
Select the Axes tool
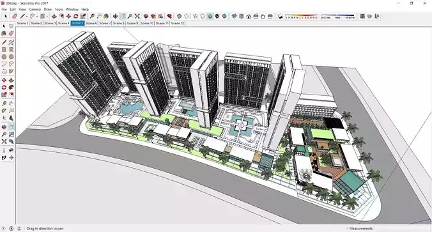4,118
